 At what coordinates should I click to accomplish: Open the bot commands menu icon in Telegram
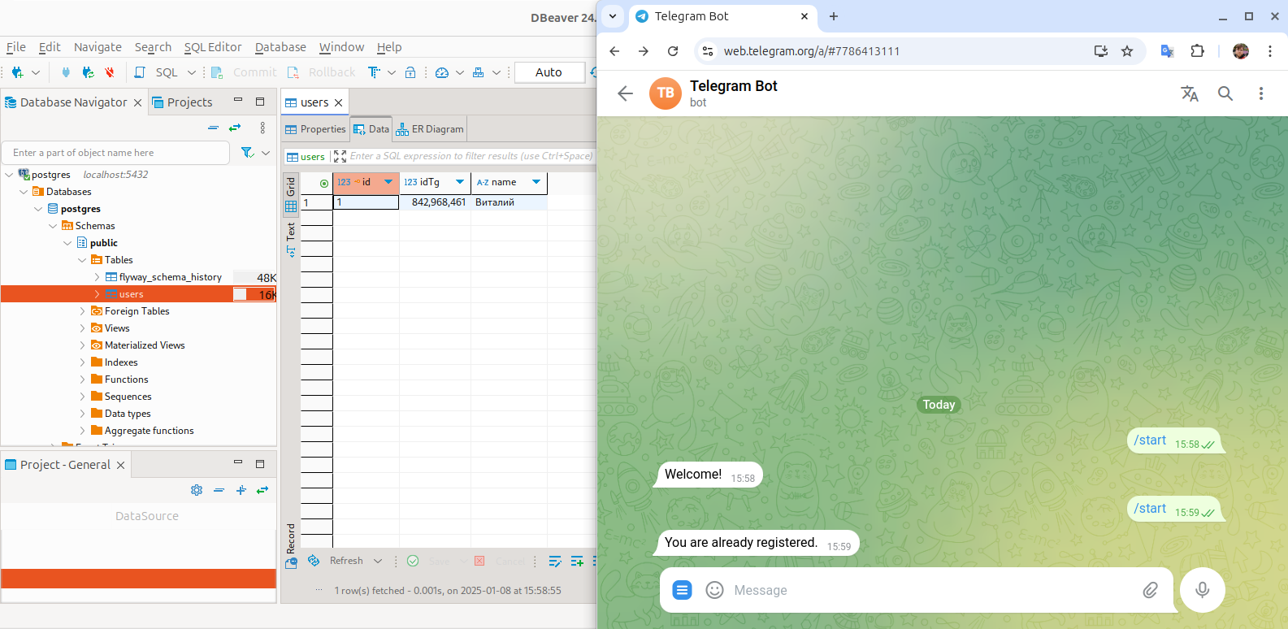tap(683, 590)
